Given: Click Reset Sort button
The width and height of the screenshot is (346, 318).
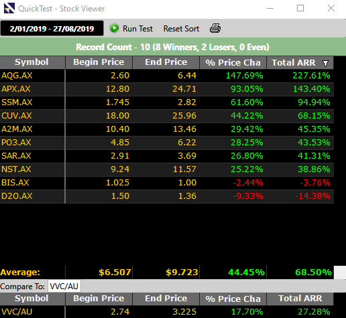Looking at the screenshot, I should pyautogui.click(x=181, y=29).
